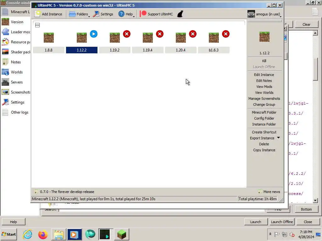
Task: Click the Support UltimMC Patreon icon
Action: (143, 14)
